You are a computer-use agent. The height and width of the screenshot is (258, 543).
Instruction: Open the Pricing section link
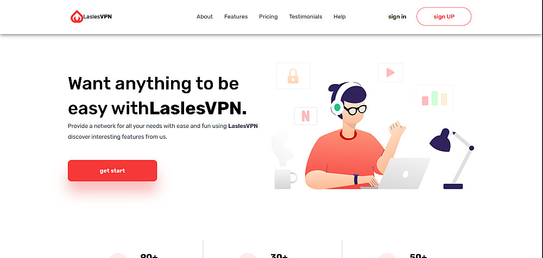click(x=268, y=17)
